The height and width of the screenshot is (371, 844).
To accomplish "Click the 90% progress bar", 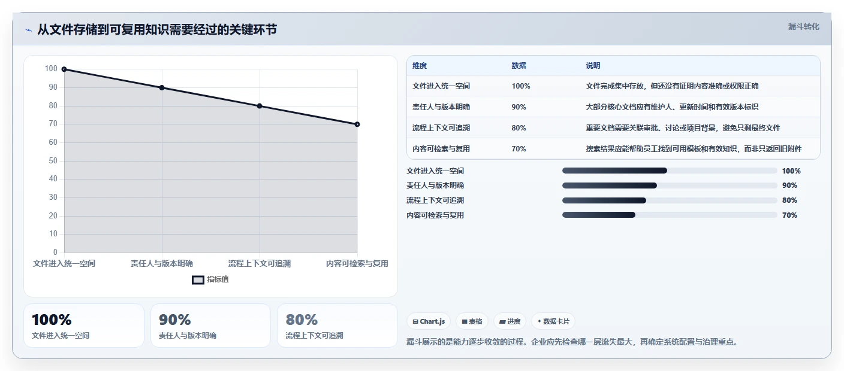I will point(670,185).
